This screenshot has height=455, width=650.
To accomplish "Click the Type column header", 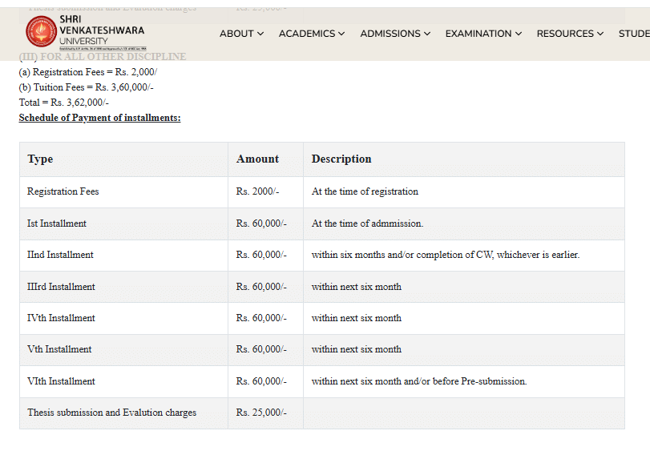I will click(40, 159).
